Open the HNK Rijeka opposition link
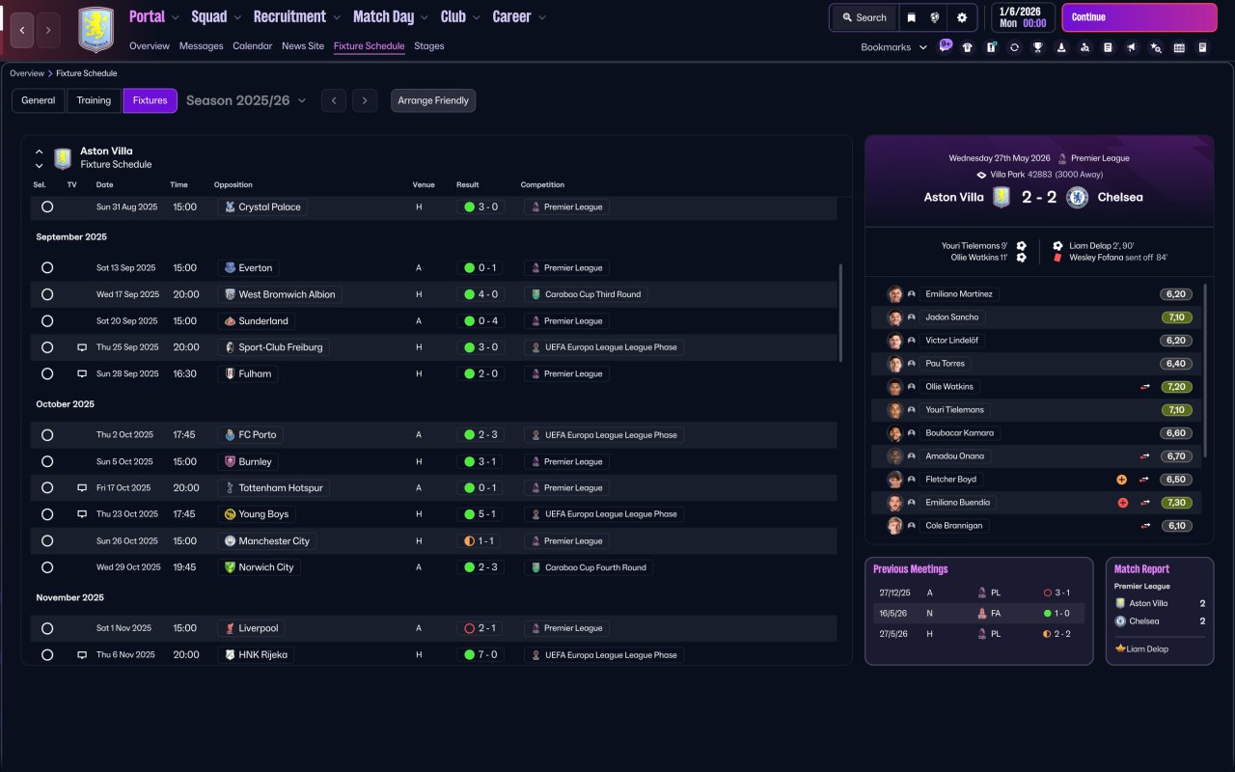1235x772 pixels. pyautogui.click(x=256, y=655)
